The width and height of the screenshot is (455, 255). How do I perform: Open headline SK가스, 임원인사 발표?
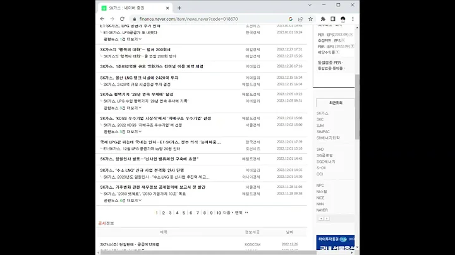pyautogui.click(x=149, y=159)
